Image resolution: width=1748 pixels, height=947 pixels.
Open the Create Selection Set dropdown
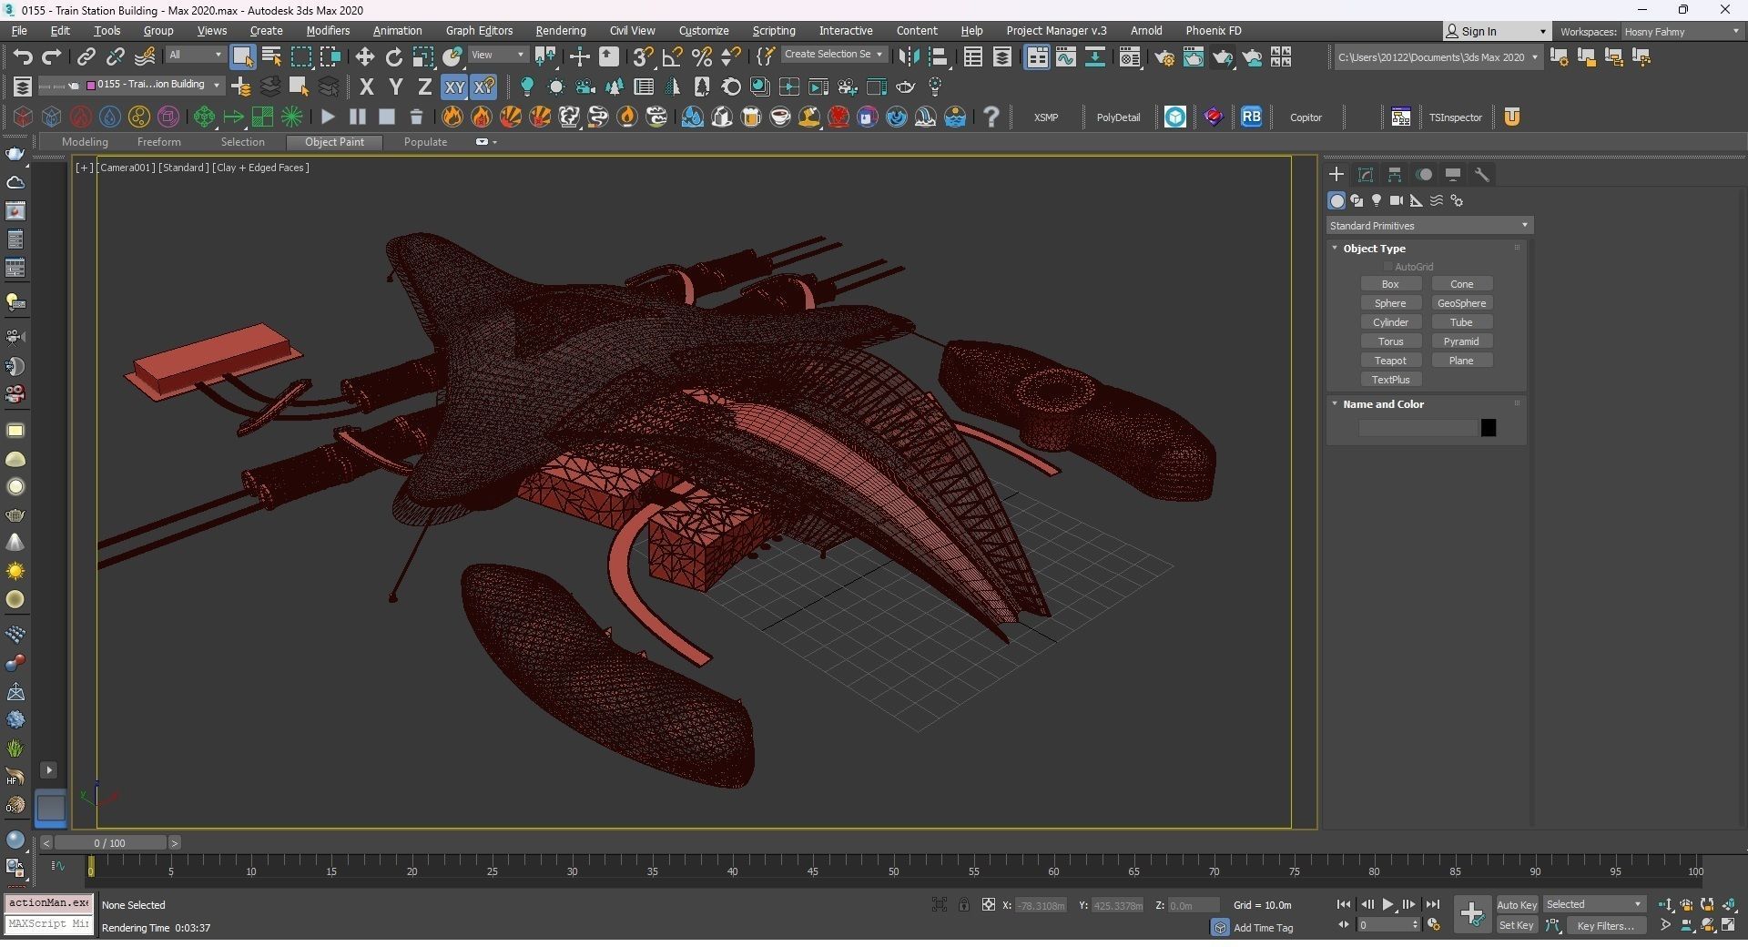(x=833, y=55)
